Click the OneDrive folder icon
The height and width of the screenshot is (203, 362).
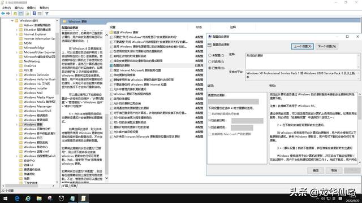pos(21,66)
